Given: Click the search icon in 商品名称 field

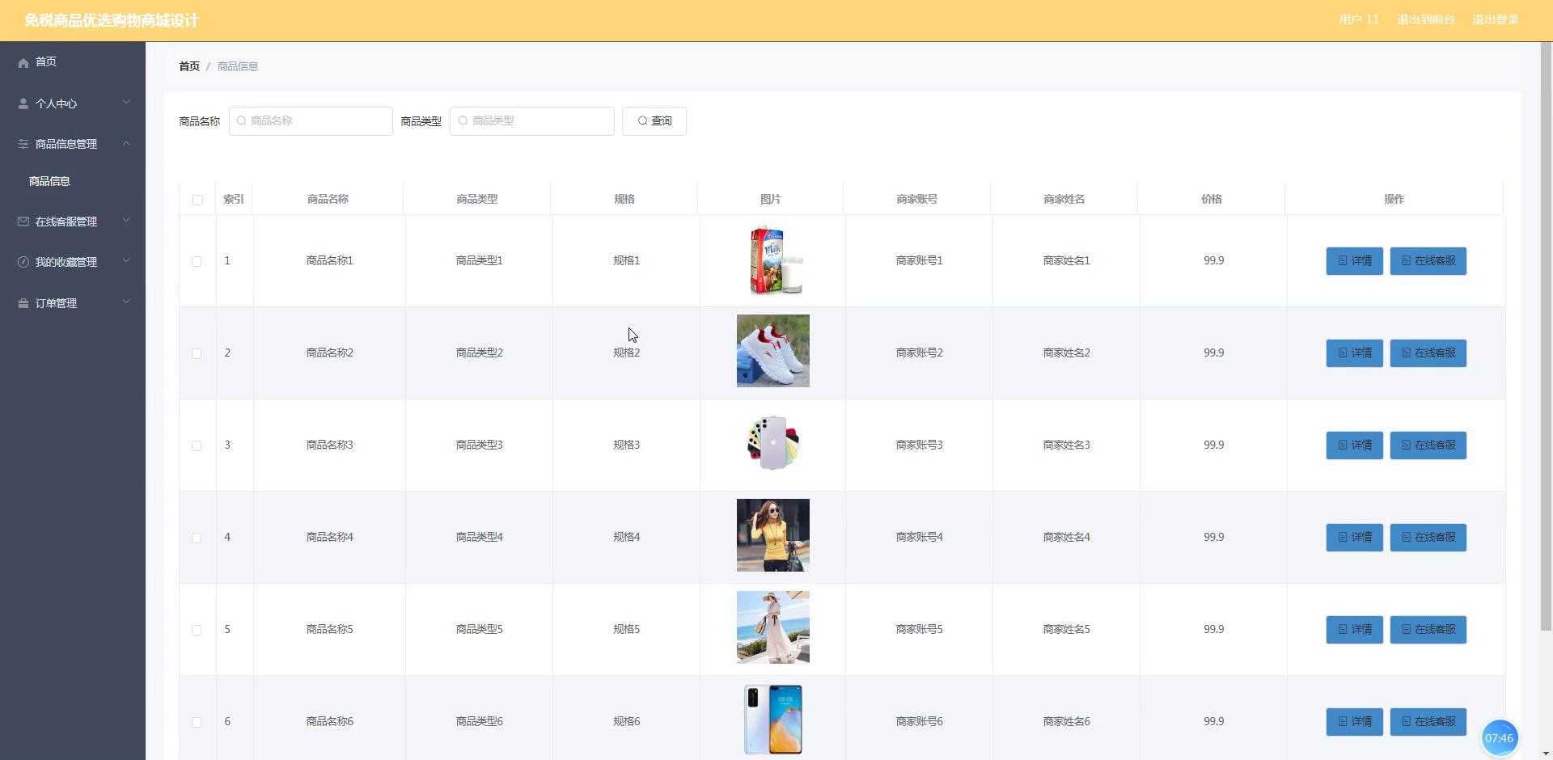Looking at the screenshot, I should tap(241, 121).
